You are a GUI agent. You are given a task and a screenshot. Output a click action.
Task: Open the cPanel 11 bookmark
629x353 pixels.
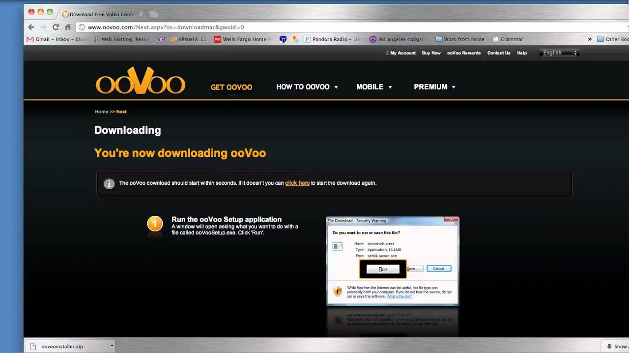[x=188, y=39]
